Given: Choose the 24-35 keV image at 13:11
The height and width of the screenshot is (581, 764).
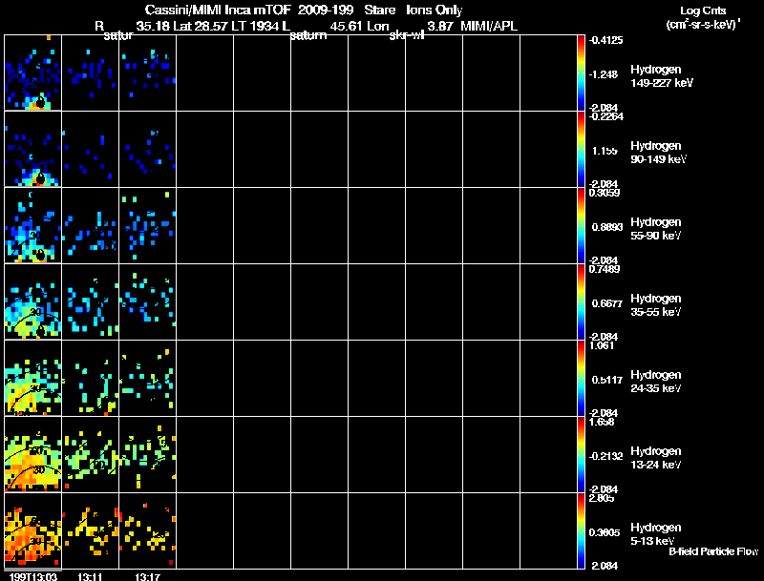Looking at the screenshot, I should 90,378.
